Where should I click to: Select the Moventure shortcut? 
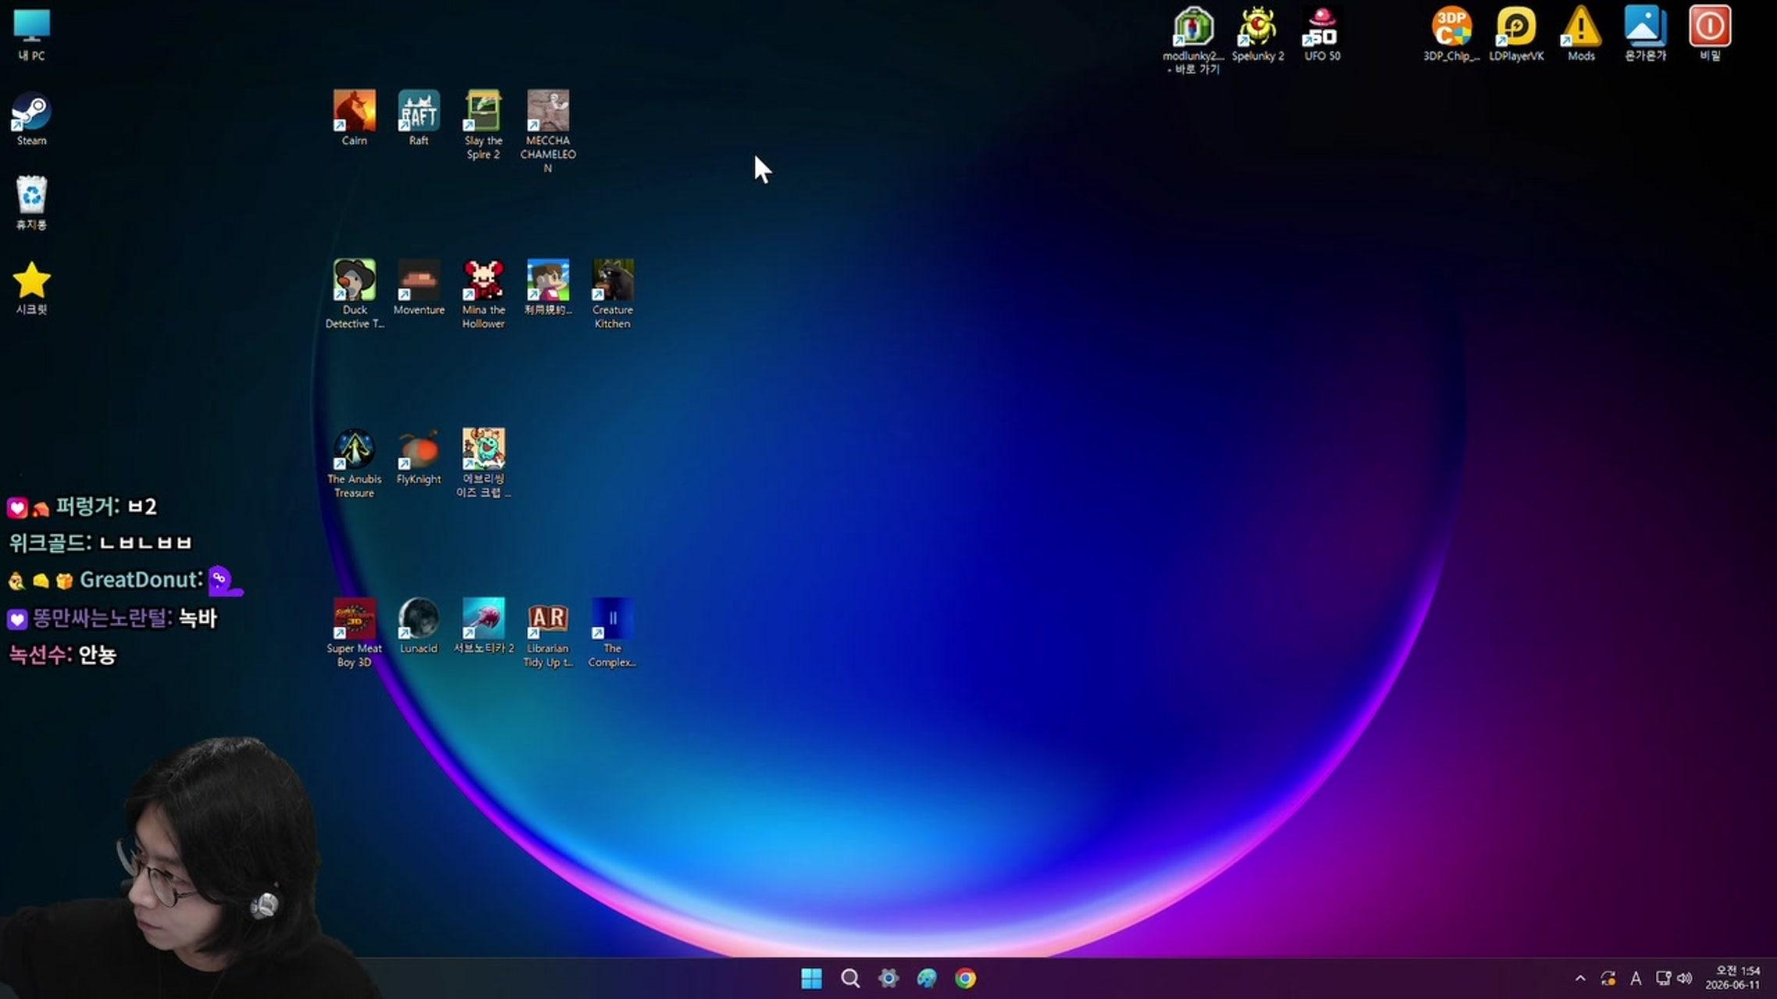tap(418, 287)
